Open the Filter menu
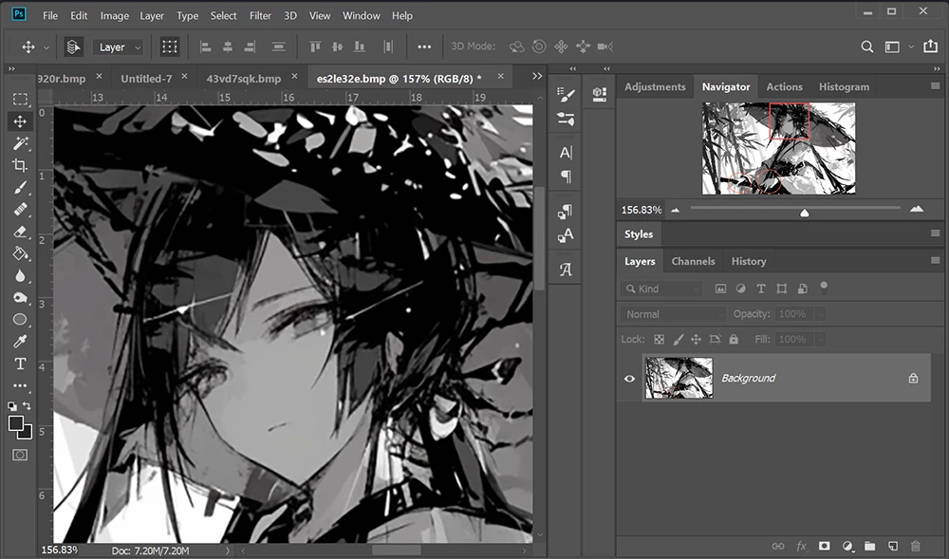The width and height of the screenshot is (949, 559). pyautogui.click(x=260, y=16)
